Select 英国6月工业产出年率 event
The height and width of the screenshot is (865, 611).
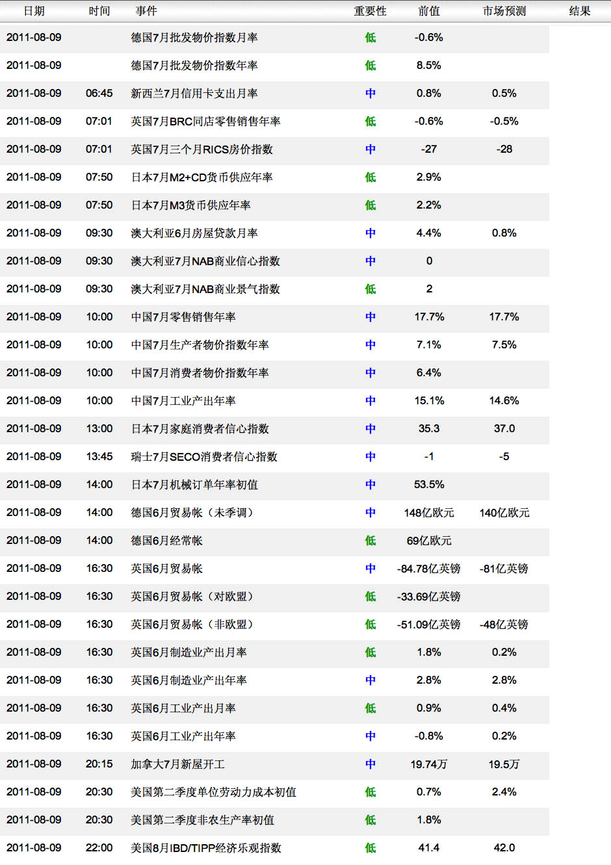tap(183, 736)
